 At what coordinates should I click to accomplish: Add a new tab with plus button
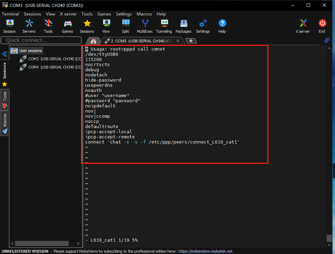[191, 41]
